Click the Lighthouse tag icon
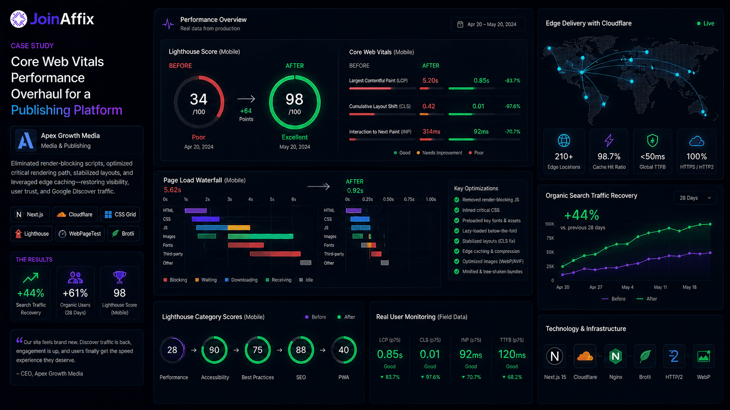Viewport: 730px width, 410px height. click(18, 234)
